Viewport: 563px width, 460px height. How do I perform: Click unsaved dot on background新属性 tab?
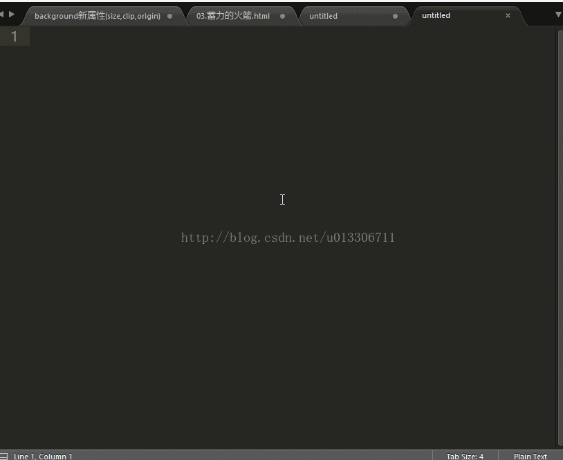170,16
